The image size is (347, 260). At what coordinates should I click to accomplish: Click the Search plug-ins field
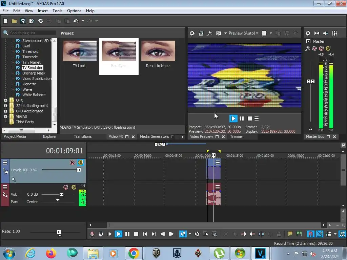32,33
